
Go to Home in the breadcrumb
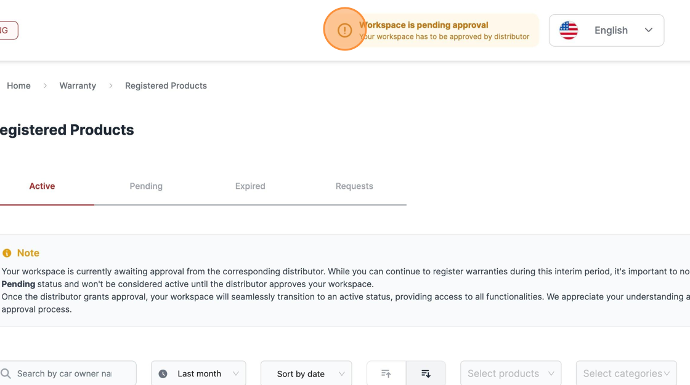(x=18, y=85)
